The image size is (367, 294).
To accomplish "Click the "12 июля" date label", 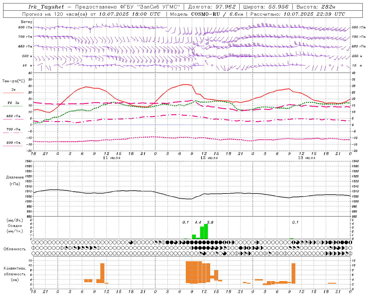I will click(209, 158).
